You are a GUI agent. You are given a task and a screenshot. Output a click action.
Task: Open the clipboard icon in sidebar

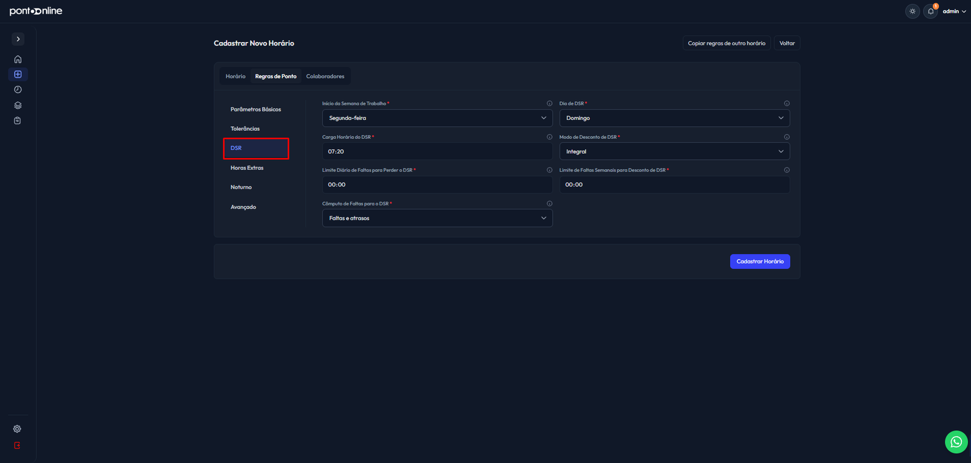click(x=18, y=121)
